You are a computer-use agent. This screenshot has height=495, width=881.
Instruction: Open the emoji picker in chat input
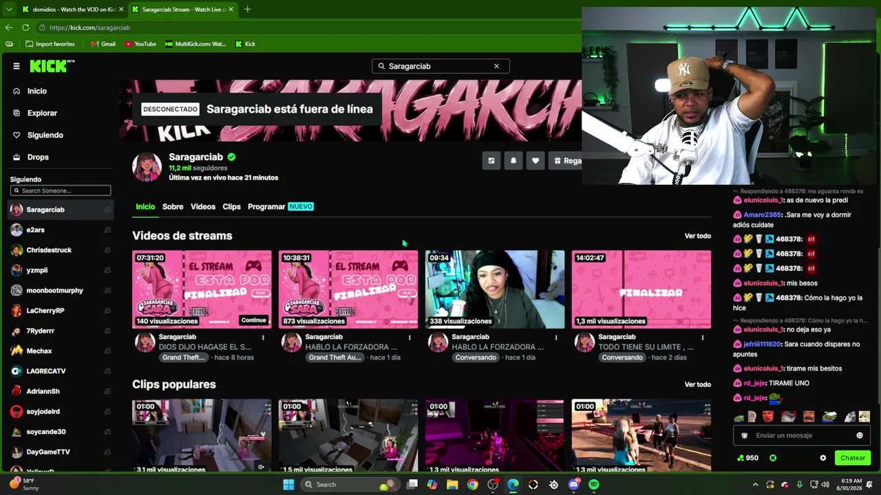tap(860, 435)
